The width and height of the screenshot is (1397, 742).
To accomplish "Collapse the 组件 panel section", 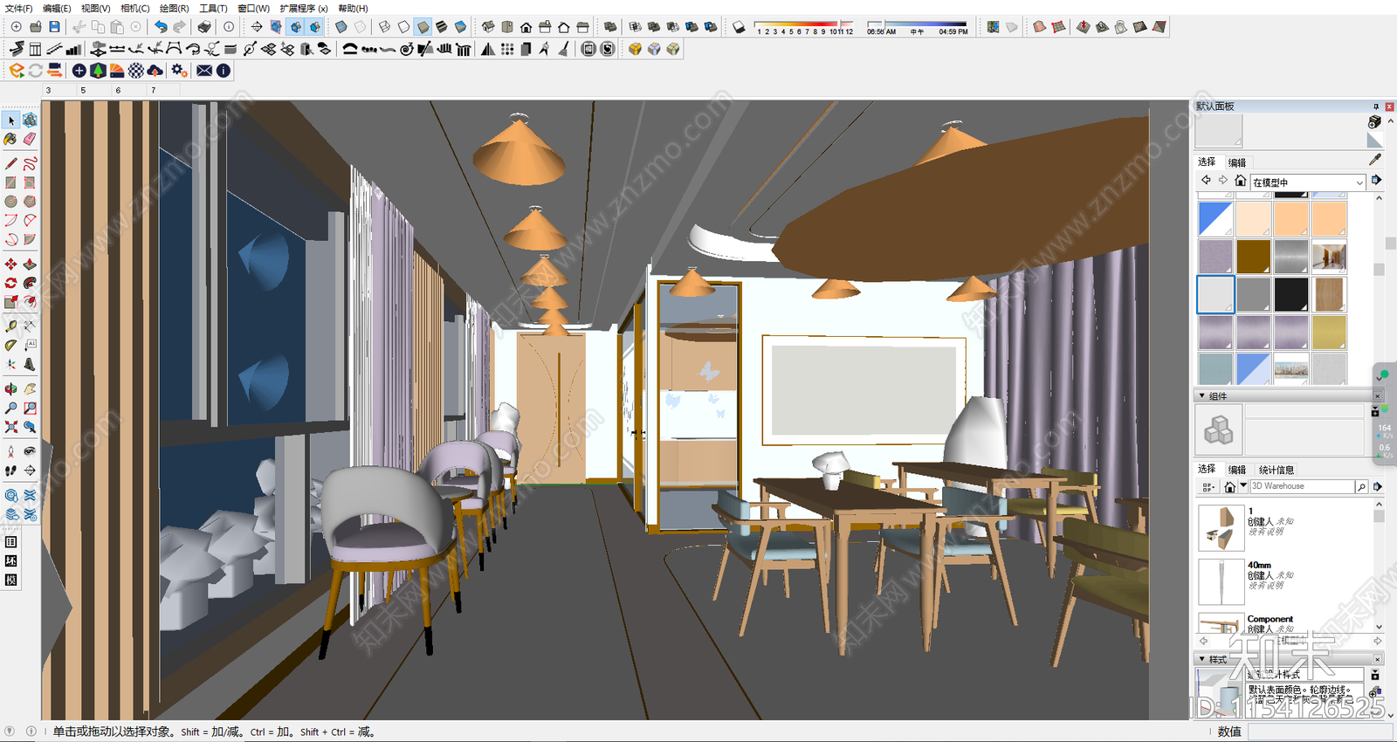I will [x=1201, y=395].
